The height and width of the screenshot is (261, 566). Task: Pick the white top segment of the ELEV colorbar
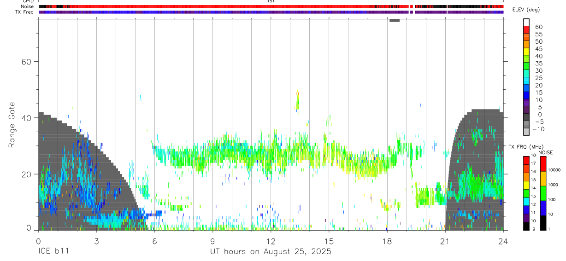coord(526,22)
